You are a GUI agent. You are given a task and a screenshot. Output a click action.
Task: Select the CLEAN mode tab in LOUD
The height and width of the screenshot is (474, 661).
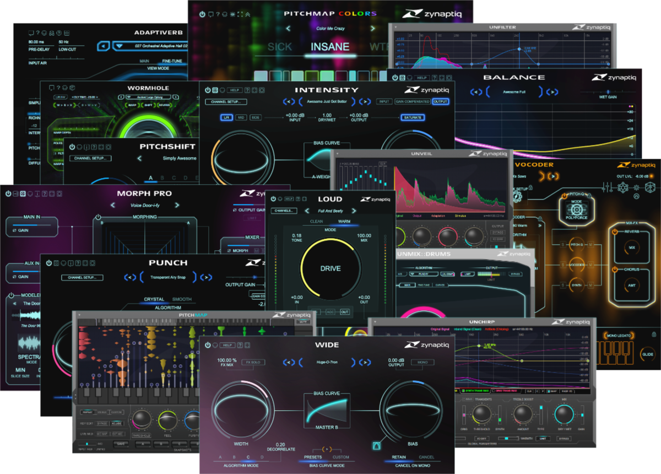click(x=316, y=222)
